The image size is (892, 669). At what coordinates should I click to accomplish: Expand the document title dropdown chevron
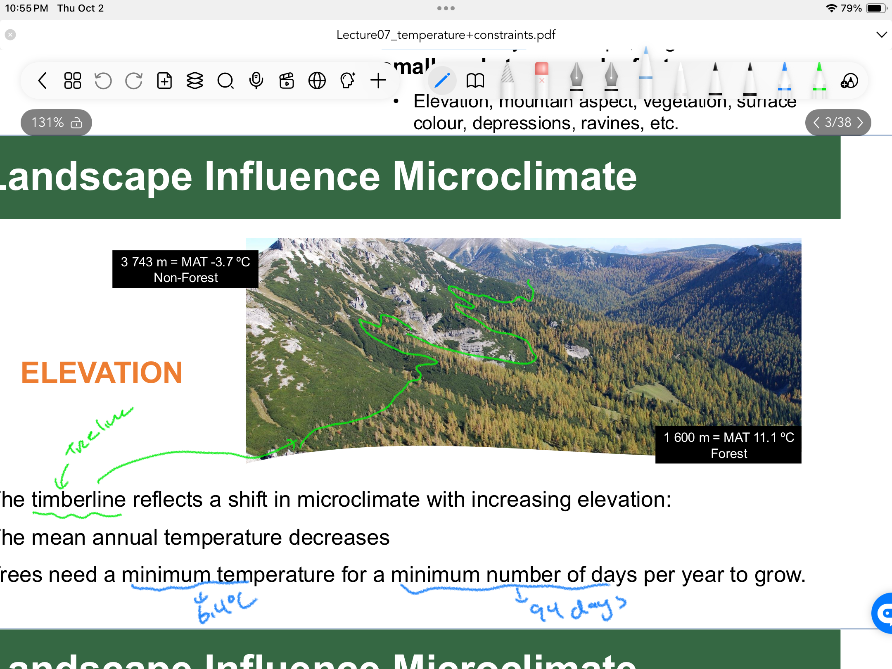pyautogui.click(x=881, y=35)
